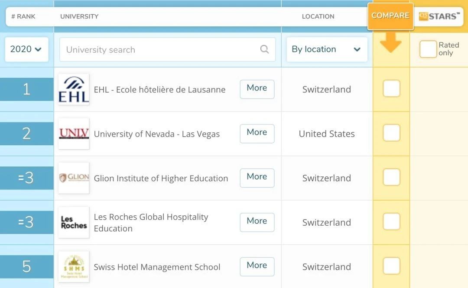468x288 pixels.
Task: Enable the Rated only checkbox
Action: (428, 49)
